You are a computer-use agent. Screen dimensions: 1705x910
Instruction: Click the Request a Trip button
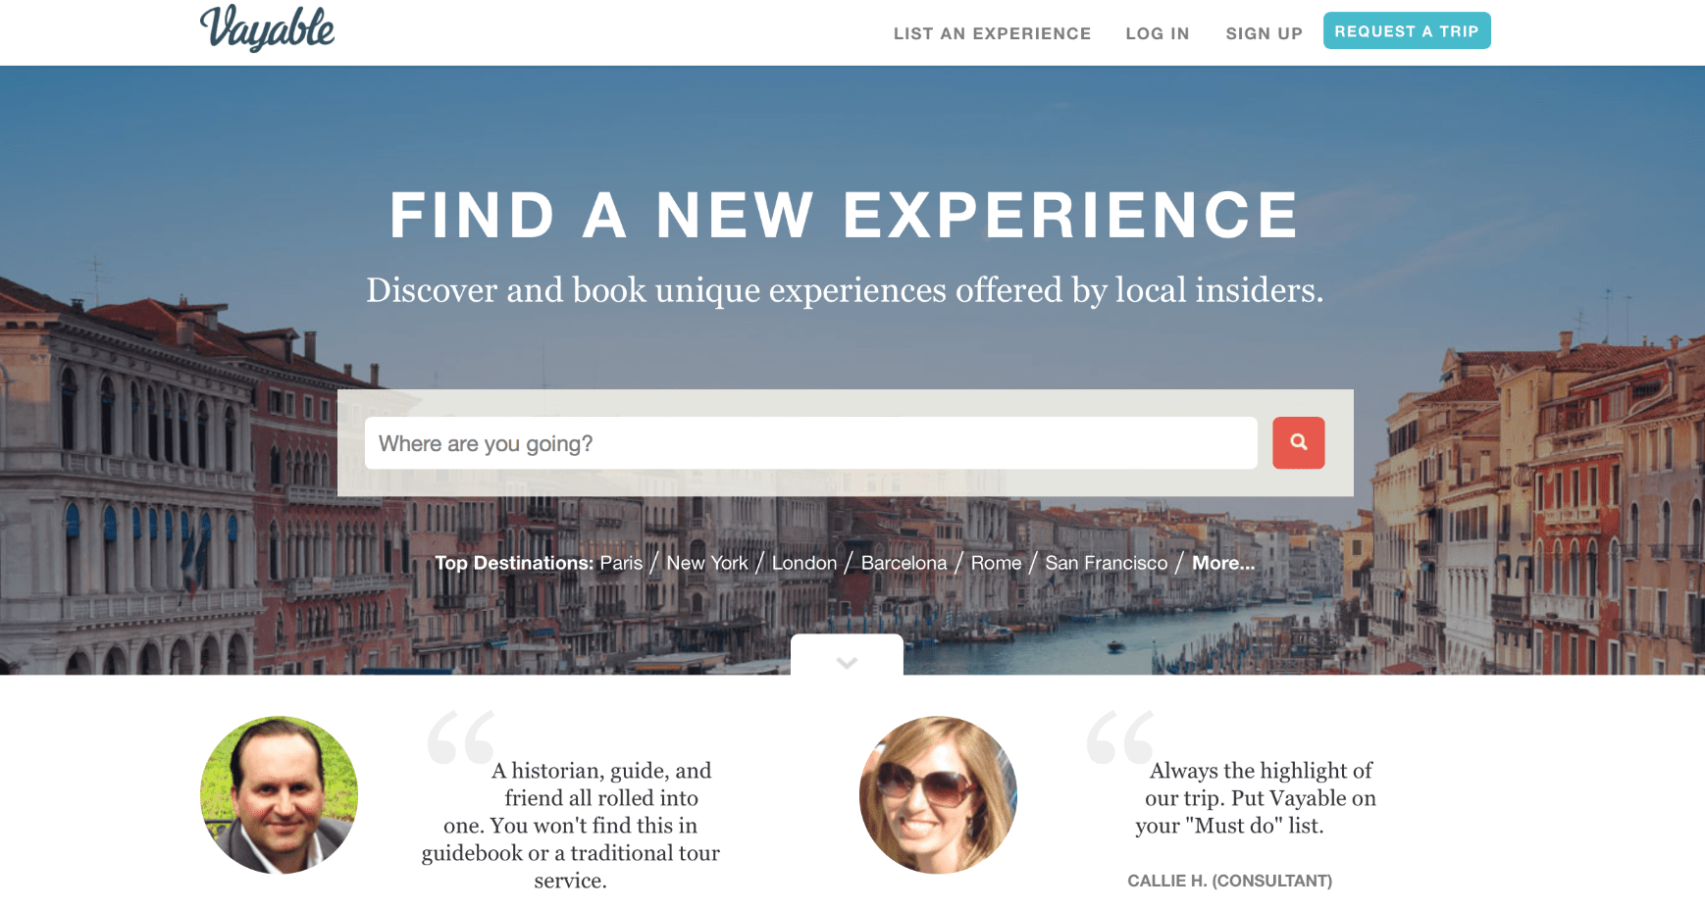point(1407,30)
